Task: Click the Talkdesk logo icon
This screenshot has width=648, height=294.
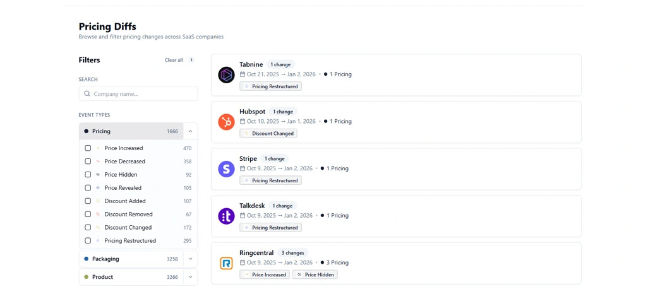Action: coord(226,216)
